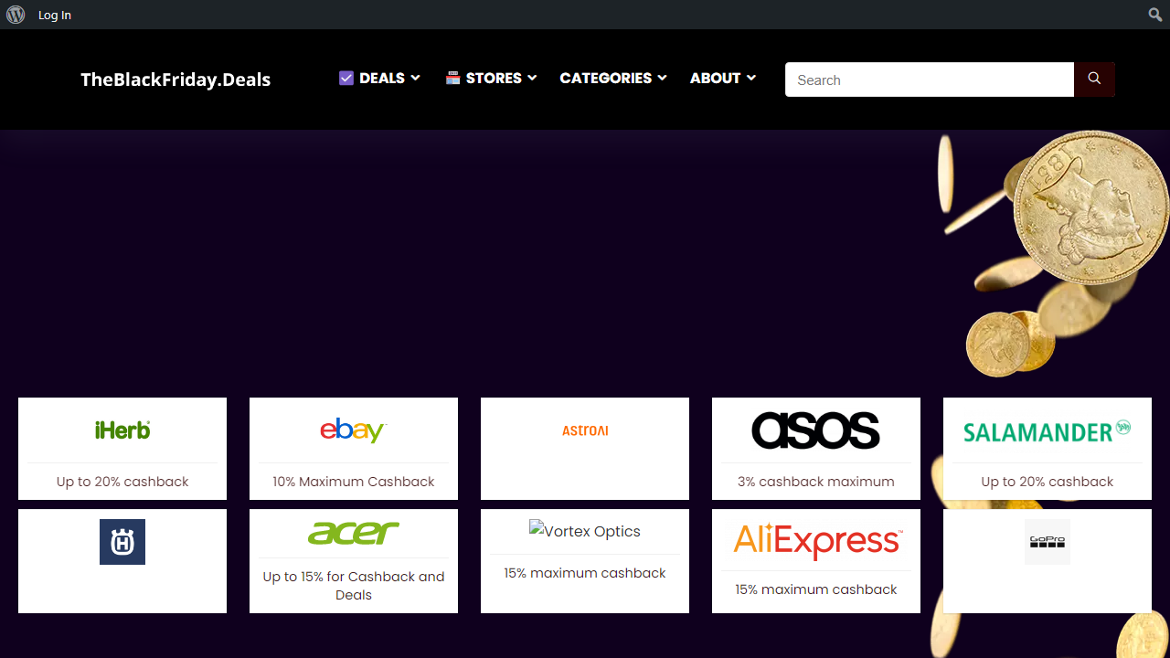Expand the DEALS dropdown menu

click(x=379, y=79)
